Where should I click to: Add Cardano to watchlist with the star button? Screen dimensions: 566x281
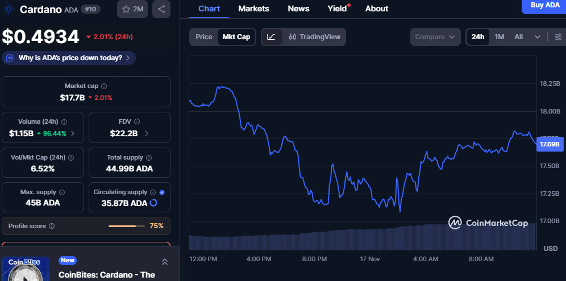133,9
